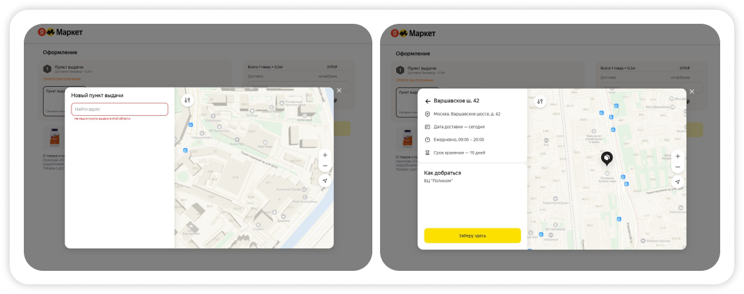The height and width of the screenshot is (294, 744).
Task: Zoom out the map in Новый пункт выдачи dialog
Action: 325,166
